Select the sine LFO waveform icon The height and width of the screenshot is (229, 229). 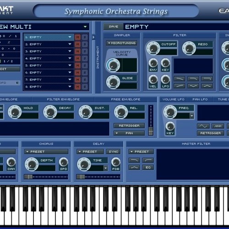point(203,126)
